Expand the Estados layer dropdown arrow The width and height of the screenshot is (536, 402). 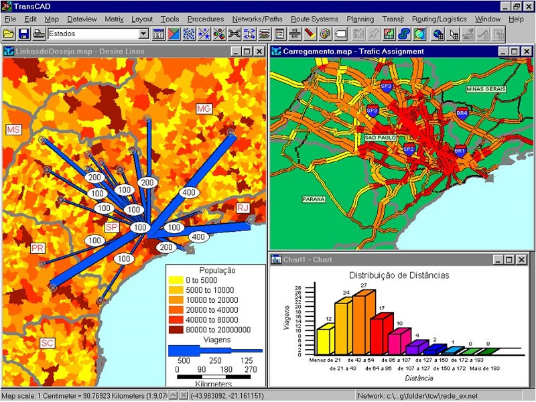point(143,33)
